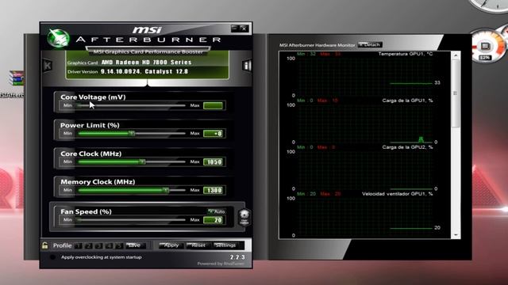This screenshot has height=285, width=508.
Task: Click the AMD Radeon HD 7800 Series text
Action: pos(146,63)
